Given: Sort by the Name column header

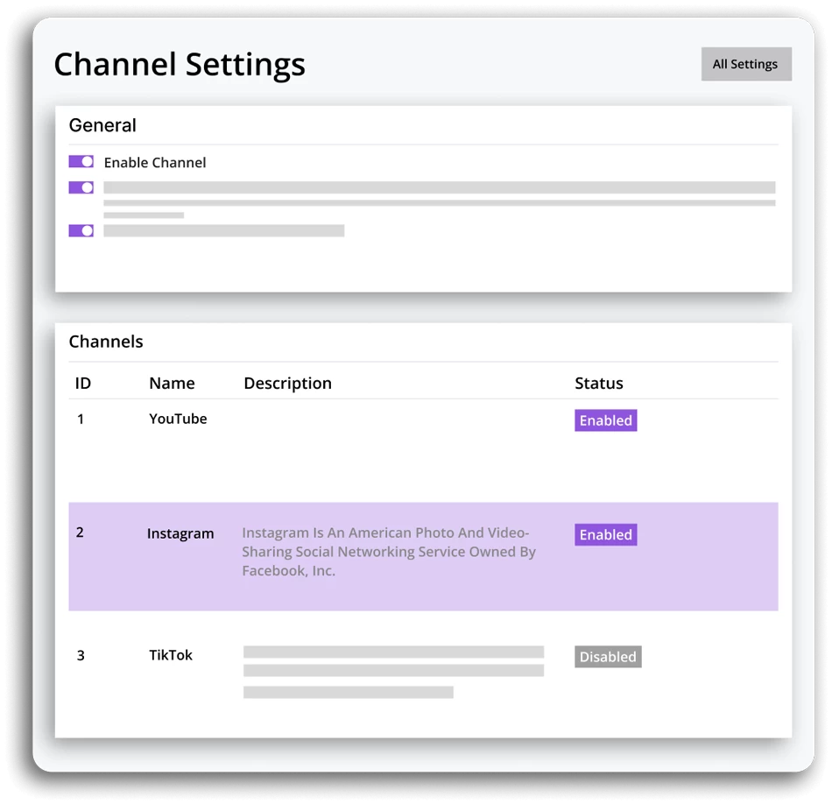Looking at the screenshot, I should click(172, 383).
